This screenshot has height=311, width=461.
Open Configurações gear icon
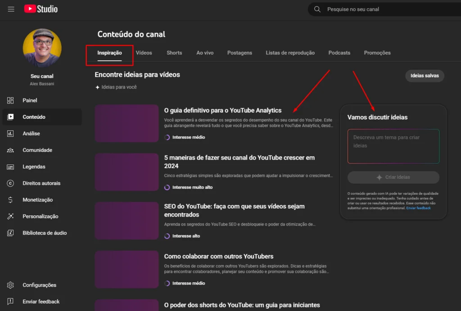11,285
